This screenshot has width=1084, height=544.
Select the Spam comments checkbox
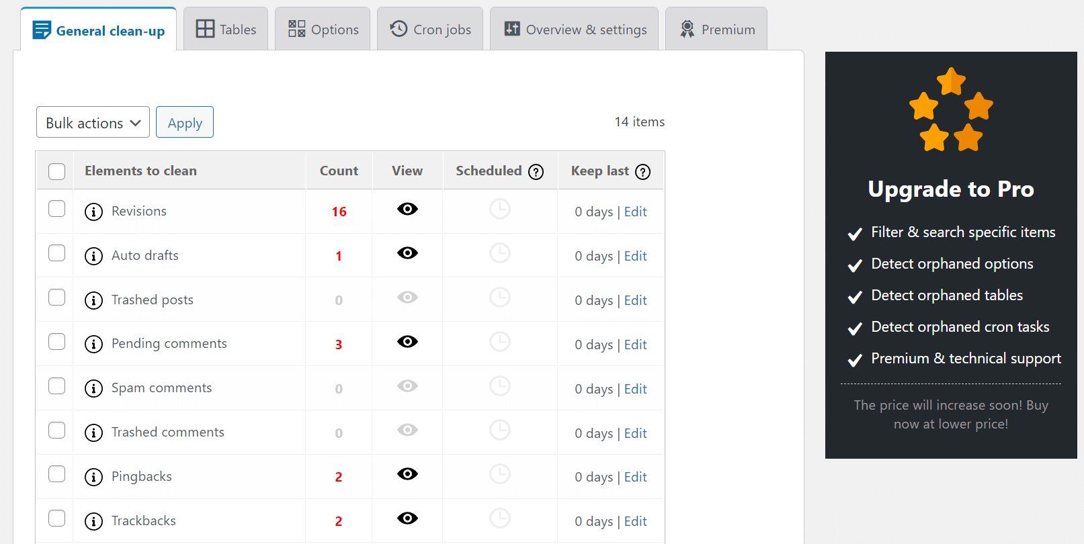click(x=57, y=386)
